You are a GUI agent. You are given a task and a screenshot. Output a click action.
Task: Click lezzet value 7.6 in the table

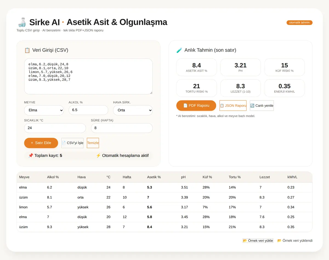point(262,217)
